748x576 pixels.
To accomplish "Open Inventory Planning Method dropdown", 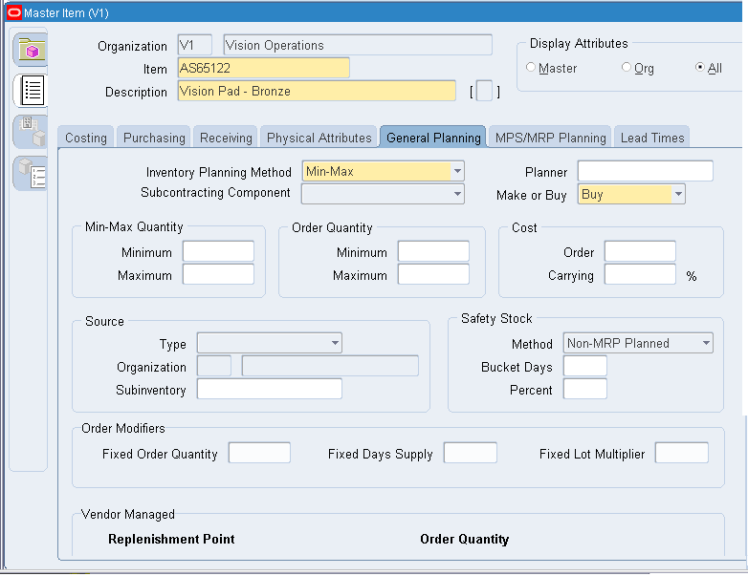I will (x=457, y=171).
